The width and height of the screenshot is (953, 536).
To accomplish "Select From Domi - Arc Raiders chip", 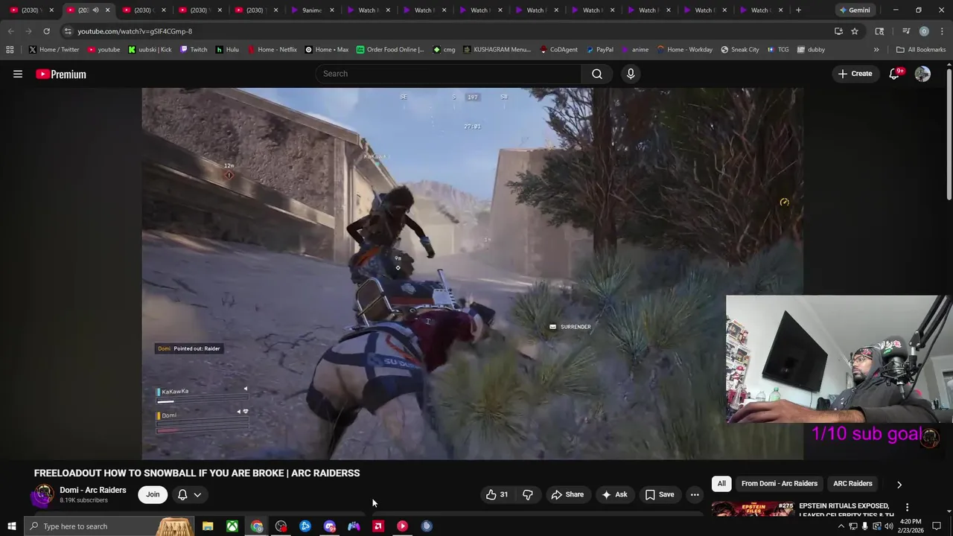I will [780, 484].
